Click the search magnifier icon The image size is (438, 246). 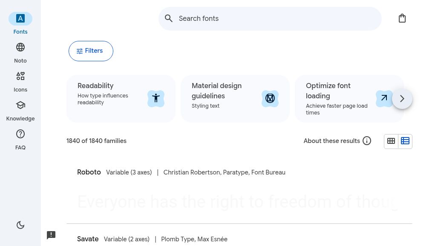168,18
